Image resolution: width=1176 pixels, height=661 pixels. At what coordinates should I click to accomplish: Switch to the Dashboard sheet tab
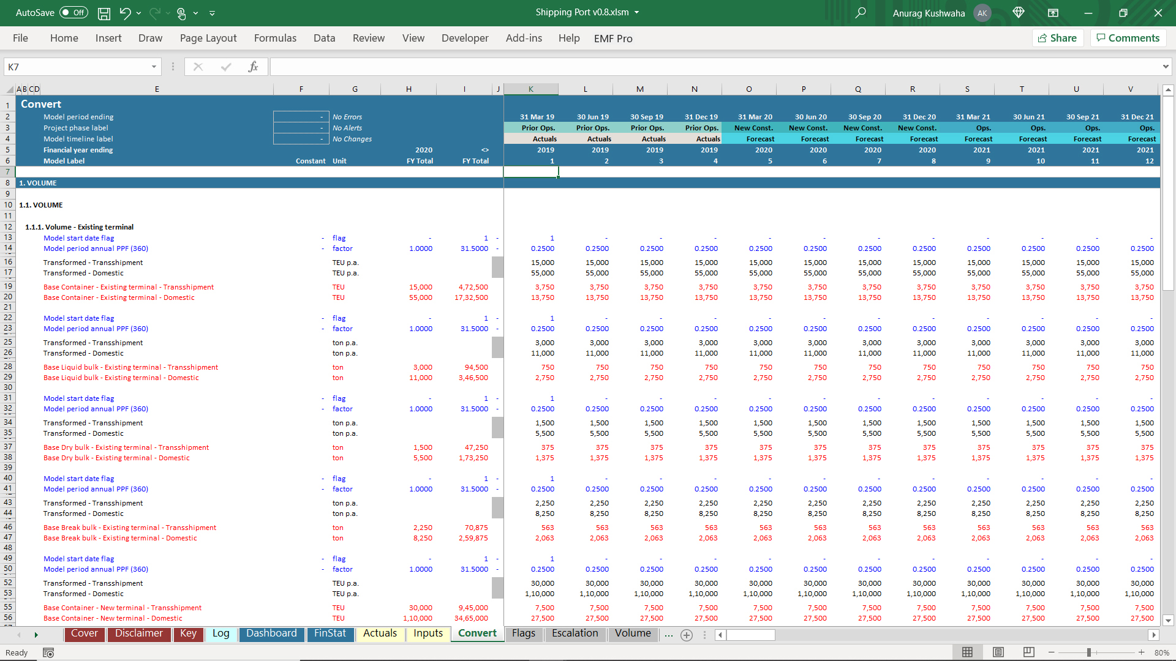point(271,633)
